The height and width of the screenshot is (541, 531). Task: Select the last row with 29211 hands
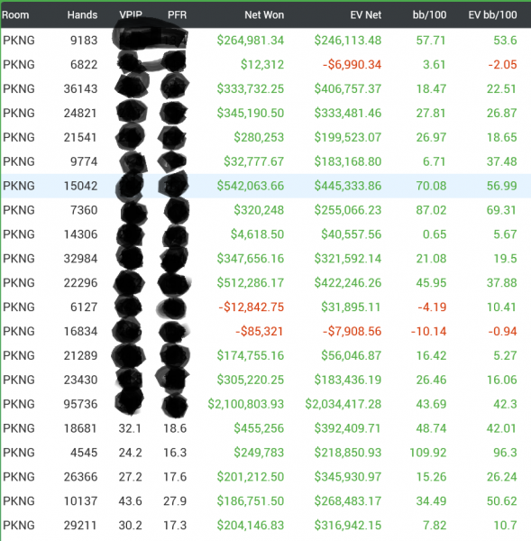pos(266,525)
